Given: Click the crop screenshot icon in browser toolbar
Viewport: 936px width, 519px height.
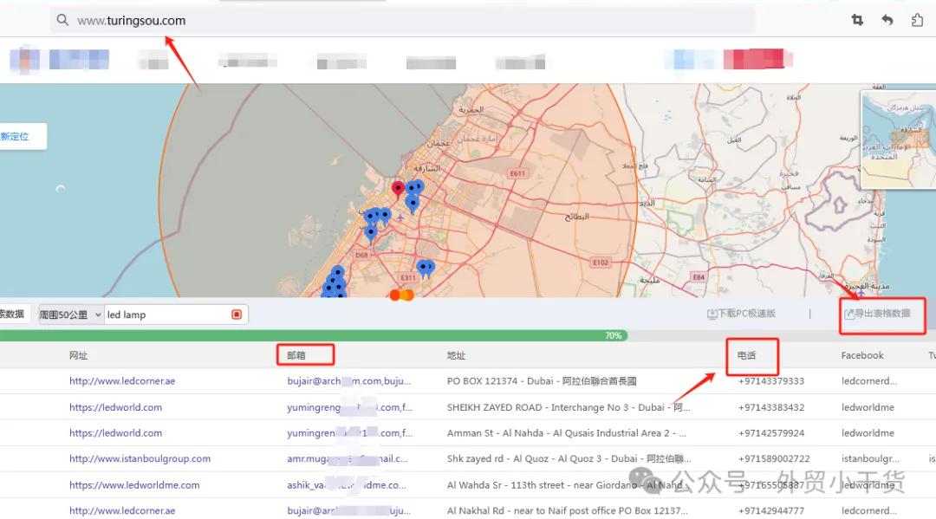Looking at the screenshot, I should (x=857, y=20).
